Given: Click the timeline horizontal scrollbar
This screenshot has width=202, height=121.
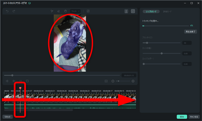Looking at the screenshot, I should point(38,110).
